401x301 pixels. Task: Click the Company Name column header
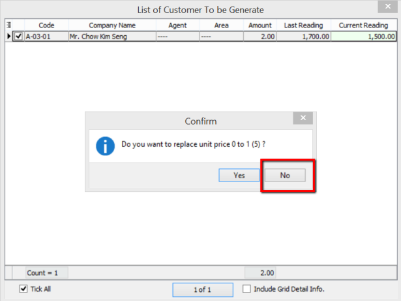pos(111,25)
